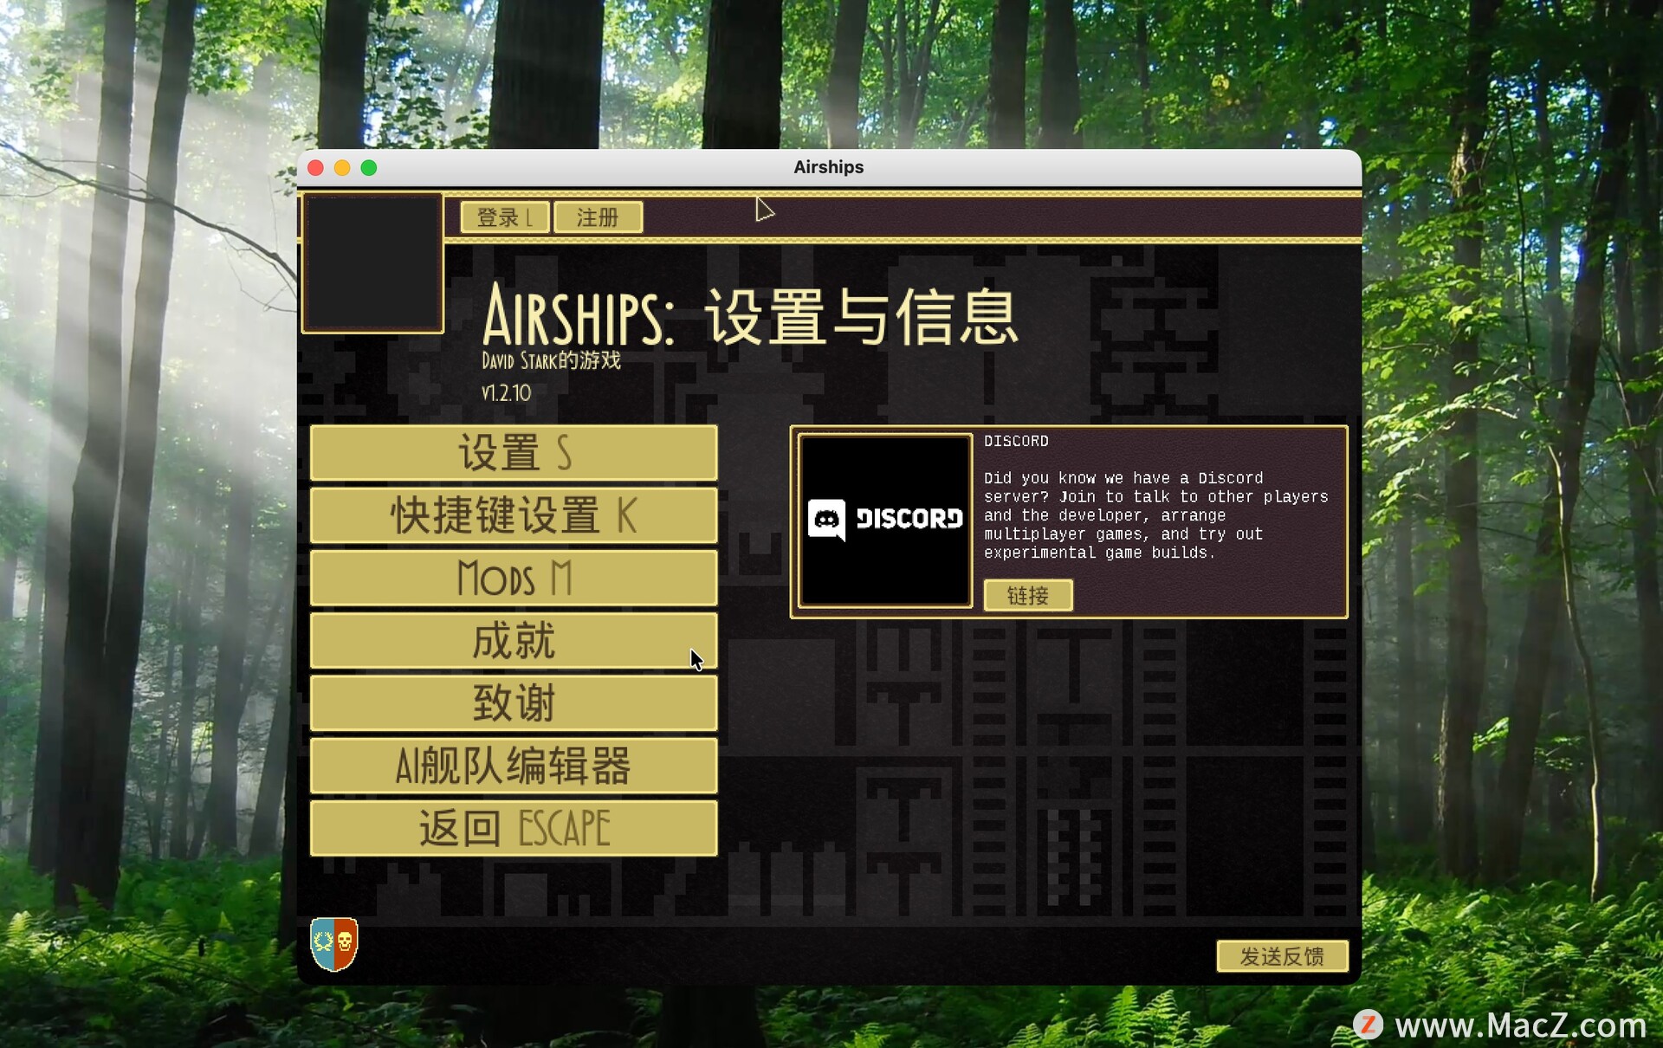
Task: Minimize the Airships window
Action: [x=342, y=168]
